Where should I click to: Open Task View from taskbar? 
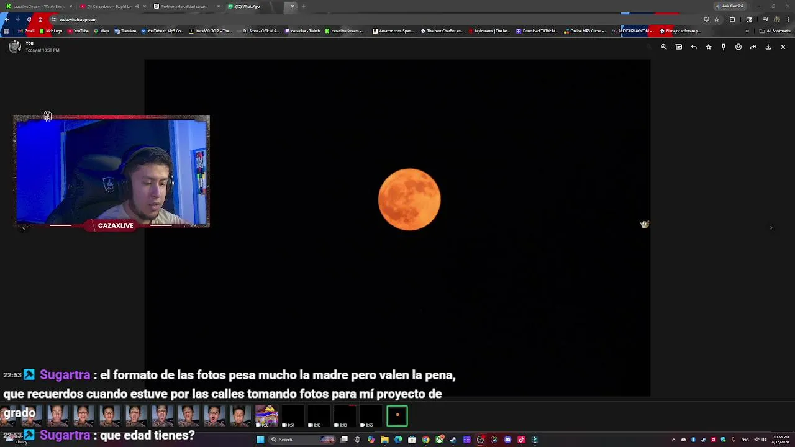(343, 440)
